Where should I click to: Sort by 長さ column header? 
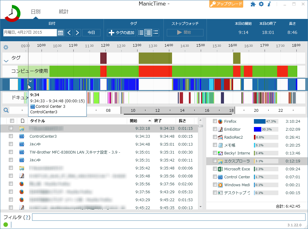coord(185,121)
